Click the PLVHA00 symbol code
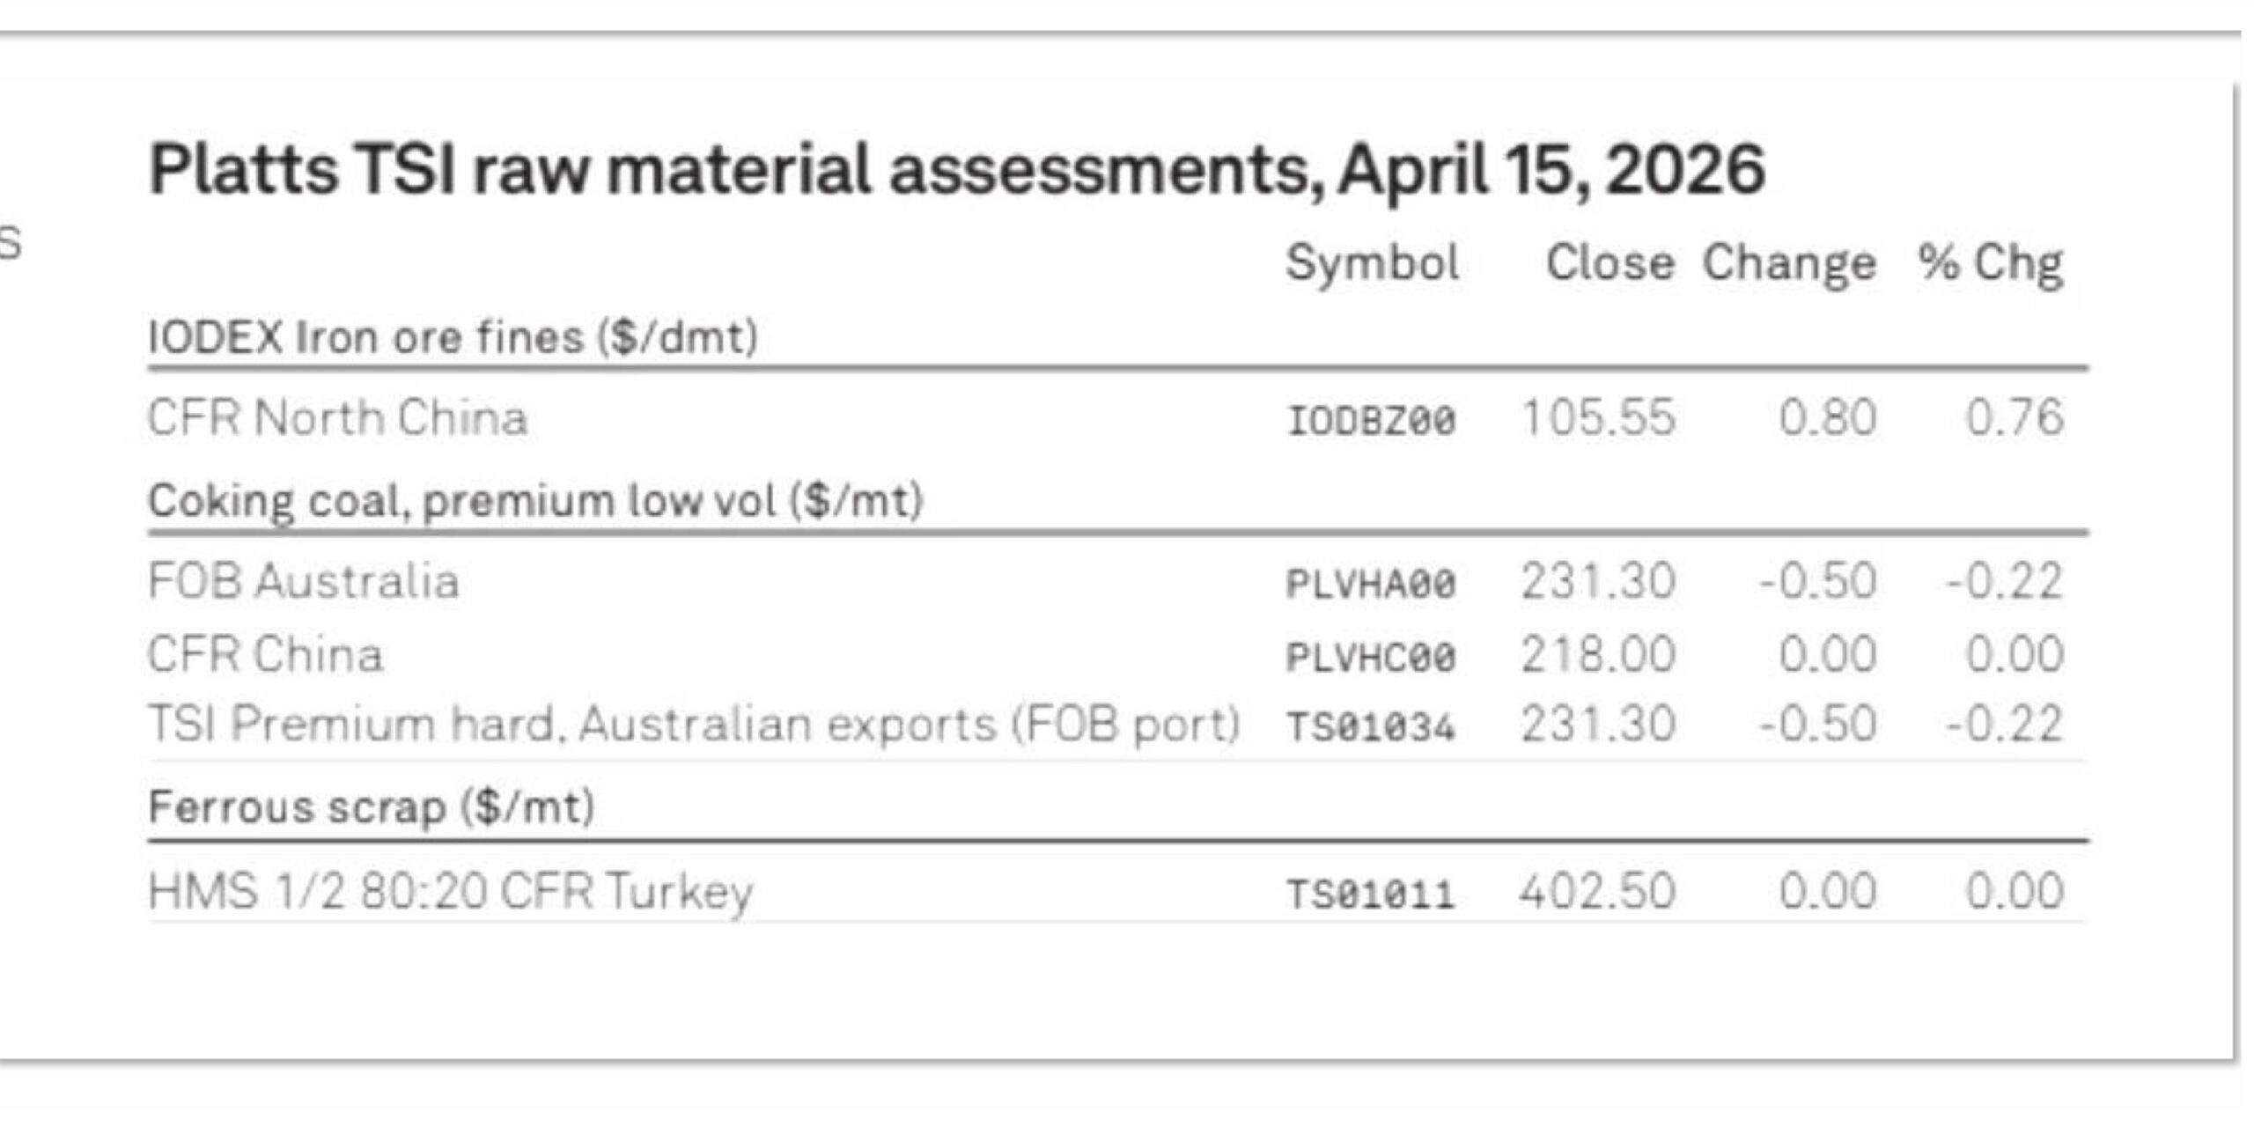This screenshot has height=1134, width=2254. (x=1371, y=584)
